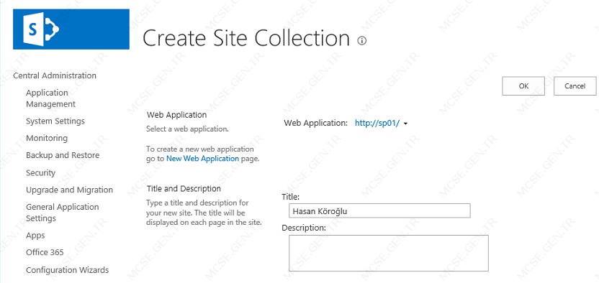Click the 'Description:' field label
Viewport: 599px width, 283px height.
[304, 228]
